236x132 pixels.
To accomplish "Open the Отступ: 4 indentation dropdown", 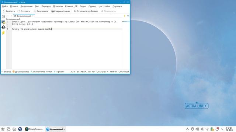I will 103,72.
